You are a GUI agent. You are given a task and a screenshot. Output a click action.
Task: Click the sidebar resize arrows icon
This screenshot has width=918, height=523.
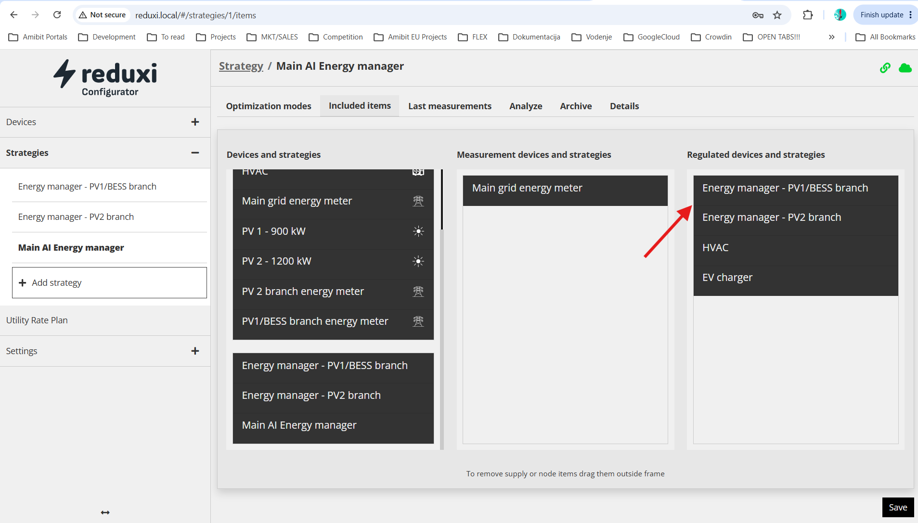(x=105, y=512)
